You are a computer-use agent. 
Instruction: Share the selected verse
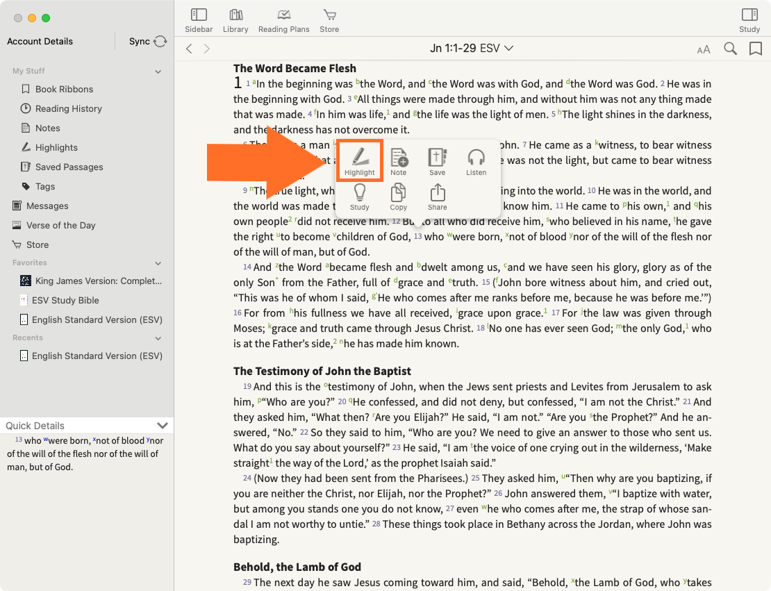point(437,197)
